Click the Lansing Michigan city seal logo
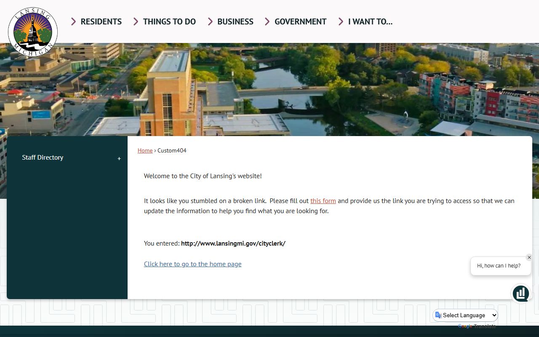Screen dimensions: 539x337 point(33,32)
